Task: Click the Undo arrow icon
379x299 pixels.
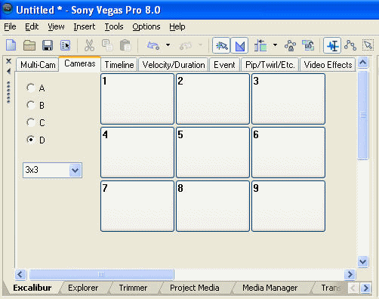Action: tap(153, 45)
